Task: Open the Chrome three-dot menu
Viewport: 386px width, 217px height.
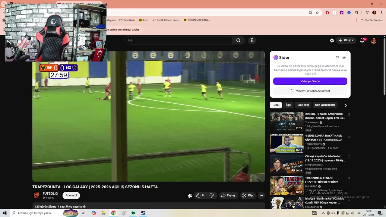Action: pos(381,13)
